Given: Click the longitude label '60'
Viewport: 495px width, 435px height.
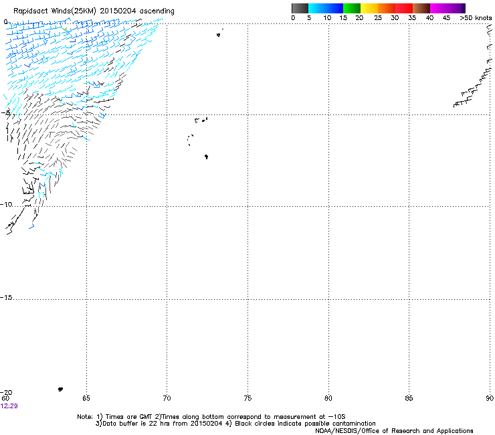Looking at the screenshot, I should point(5,398).
